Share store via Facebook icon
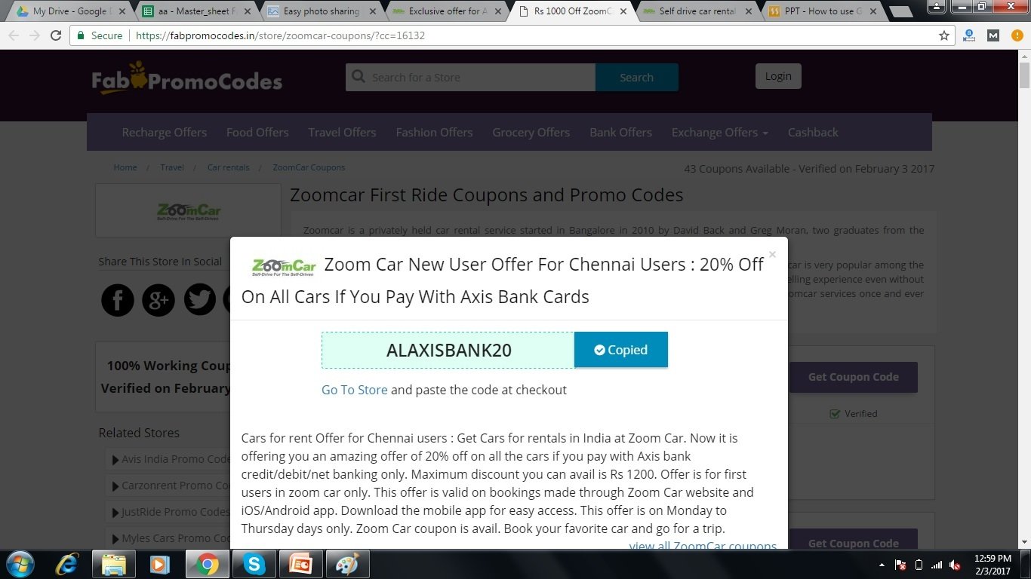 point(118,300)
